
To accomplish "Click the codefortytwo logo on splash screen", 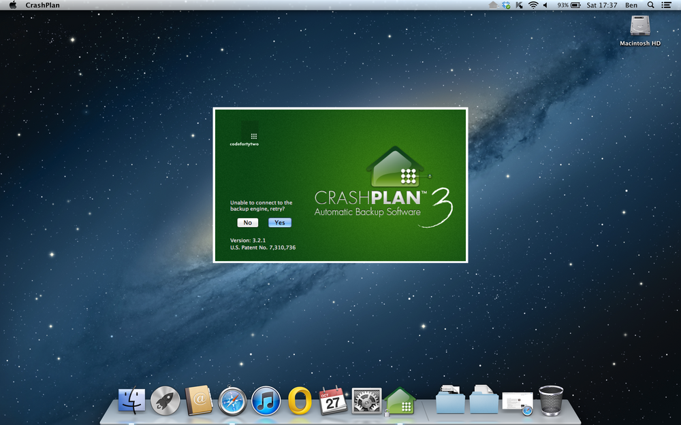I will coord(244,134).
